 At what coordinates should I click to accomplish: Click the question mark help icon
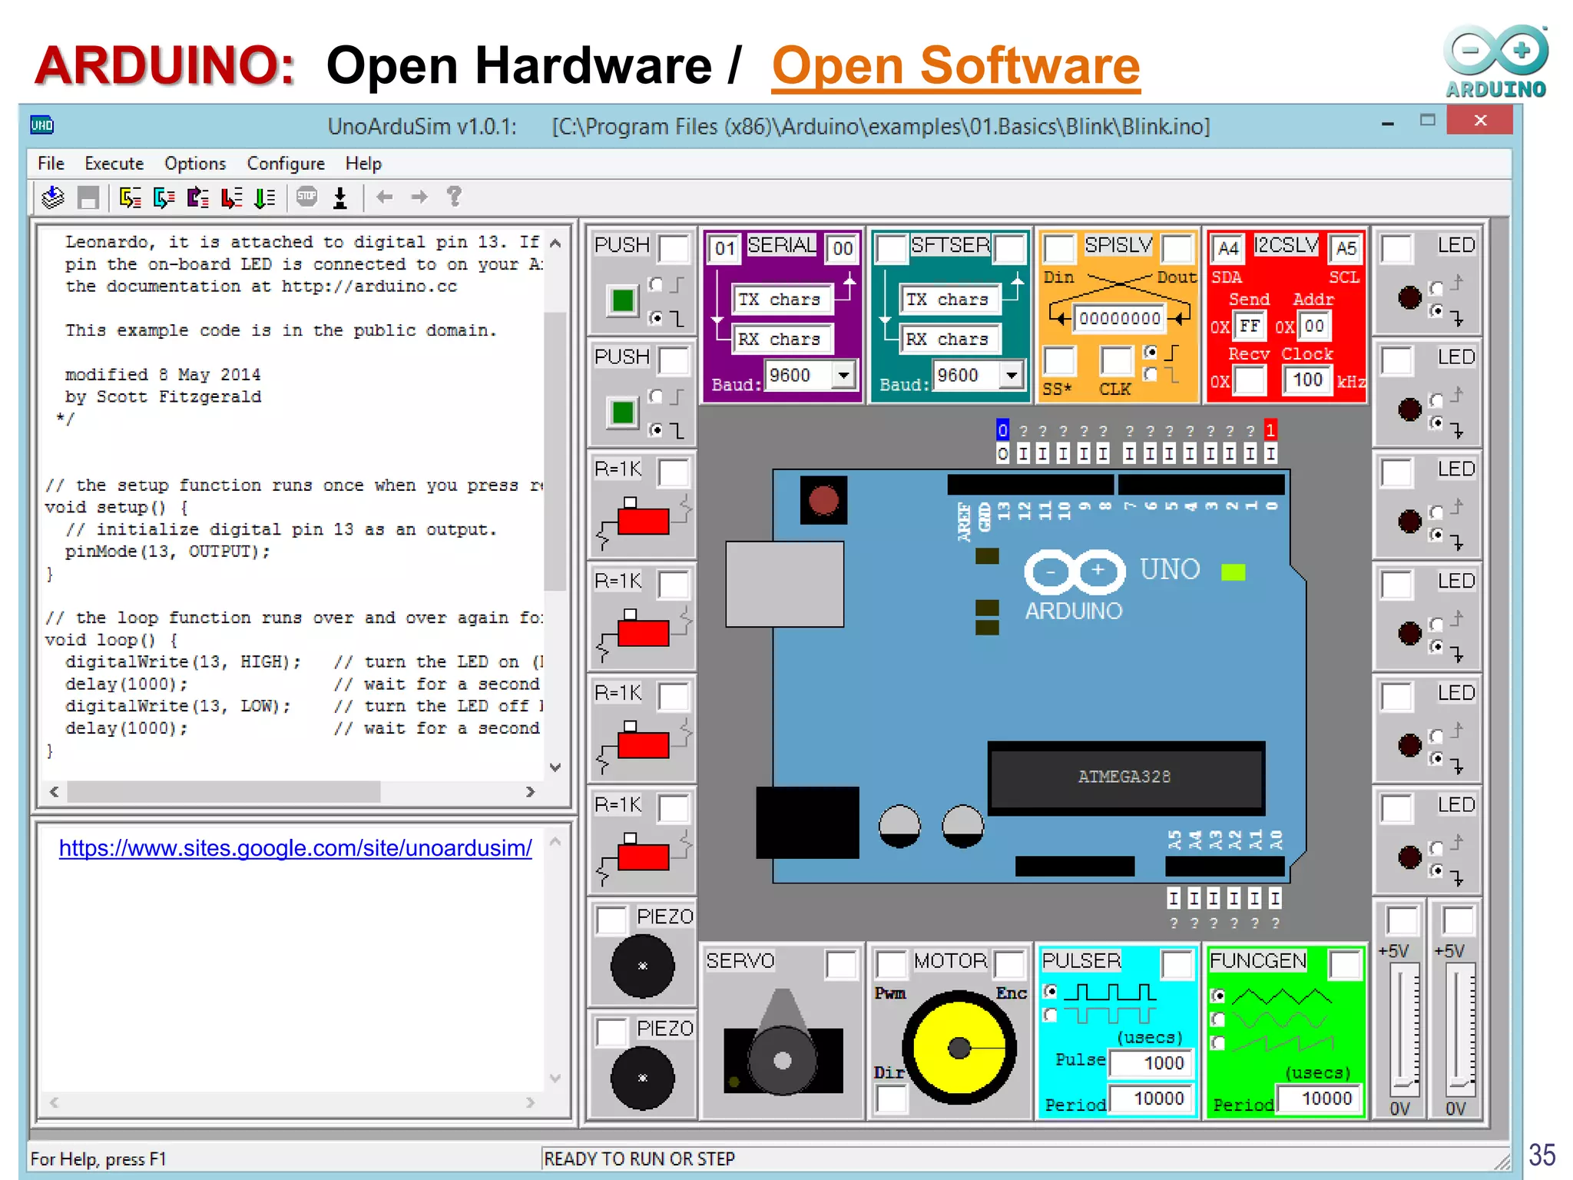pos(455,197)
